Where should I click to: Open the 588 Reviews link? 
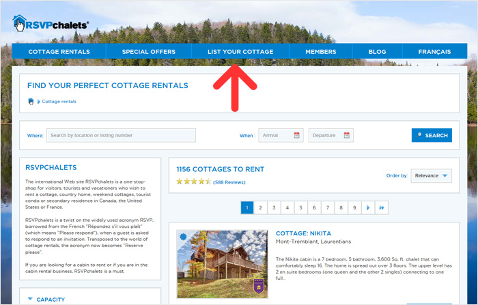coord(229,182)
